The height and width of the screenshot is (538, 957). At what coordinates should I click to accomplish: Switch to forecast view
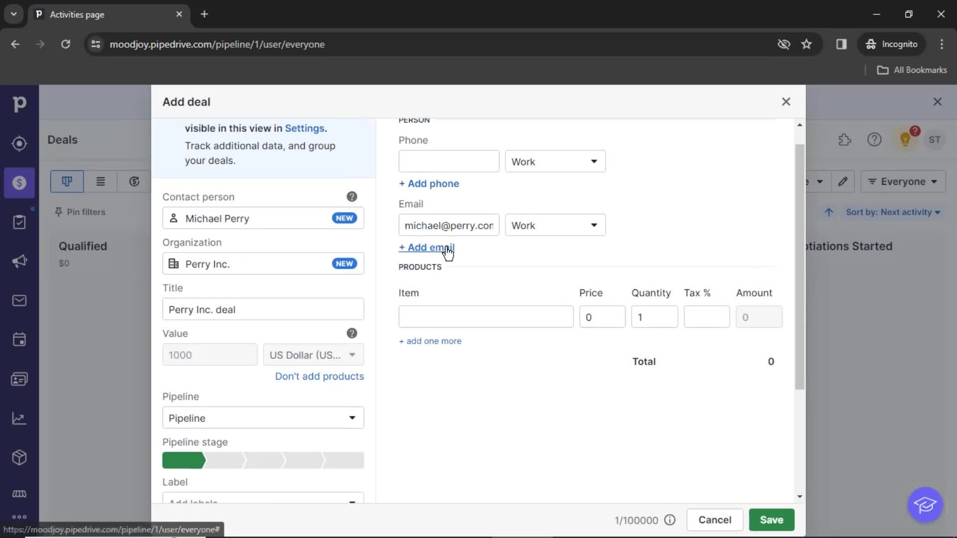134,181
